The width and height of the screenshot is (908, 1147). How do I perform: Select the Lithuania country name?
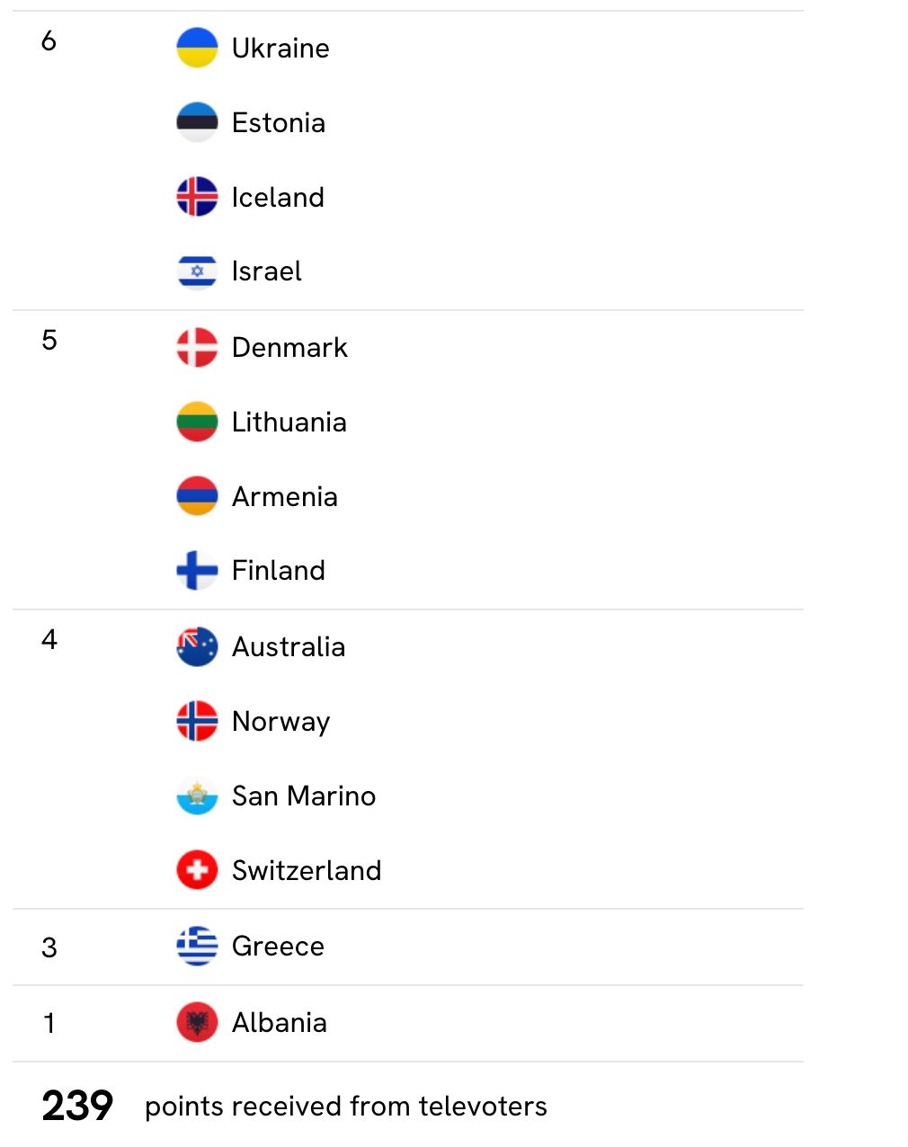click(x=289, y=422)
